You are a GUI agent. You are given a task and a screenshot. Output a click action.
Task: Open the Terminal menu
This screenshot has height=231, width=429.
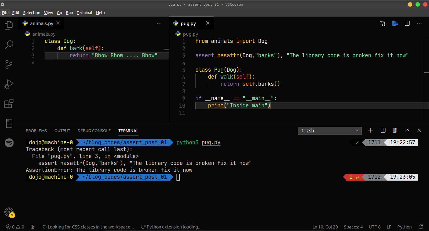click(x=84, y=13)
